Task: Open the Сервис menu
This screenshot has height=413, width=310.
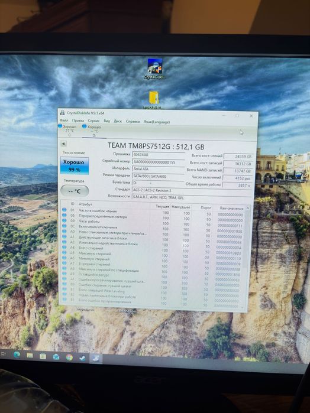Action: tap(93, 121)
